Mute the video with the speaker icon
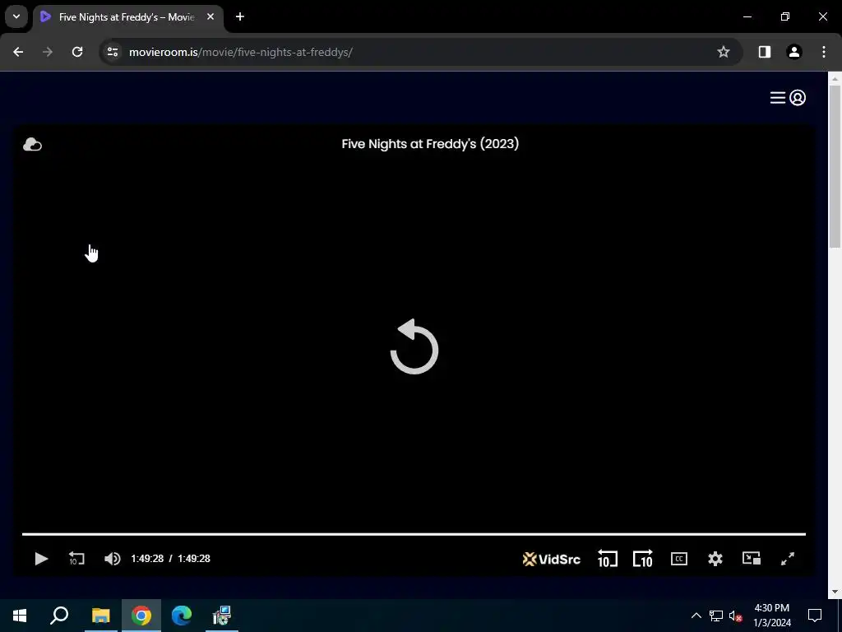The width and height of the screenshot is (842, 632). point(112,559)
